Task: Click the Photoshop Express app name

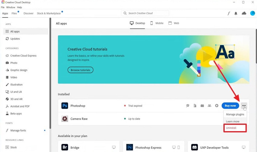Action: [x=148, y=147]
